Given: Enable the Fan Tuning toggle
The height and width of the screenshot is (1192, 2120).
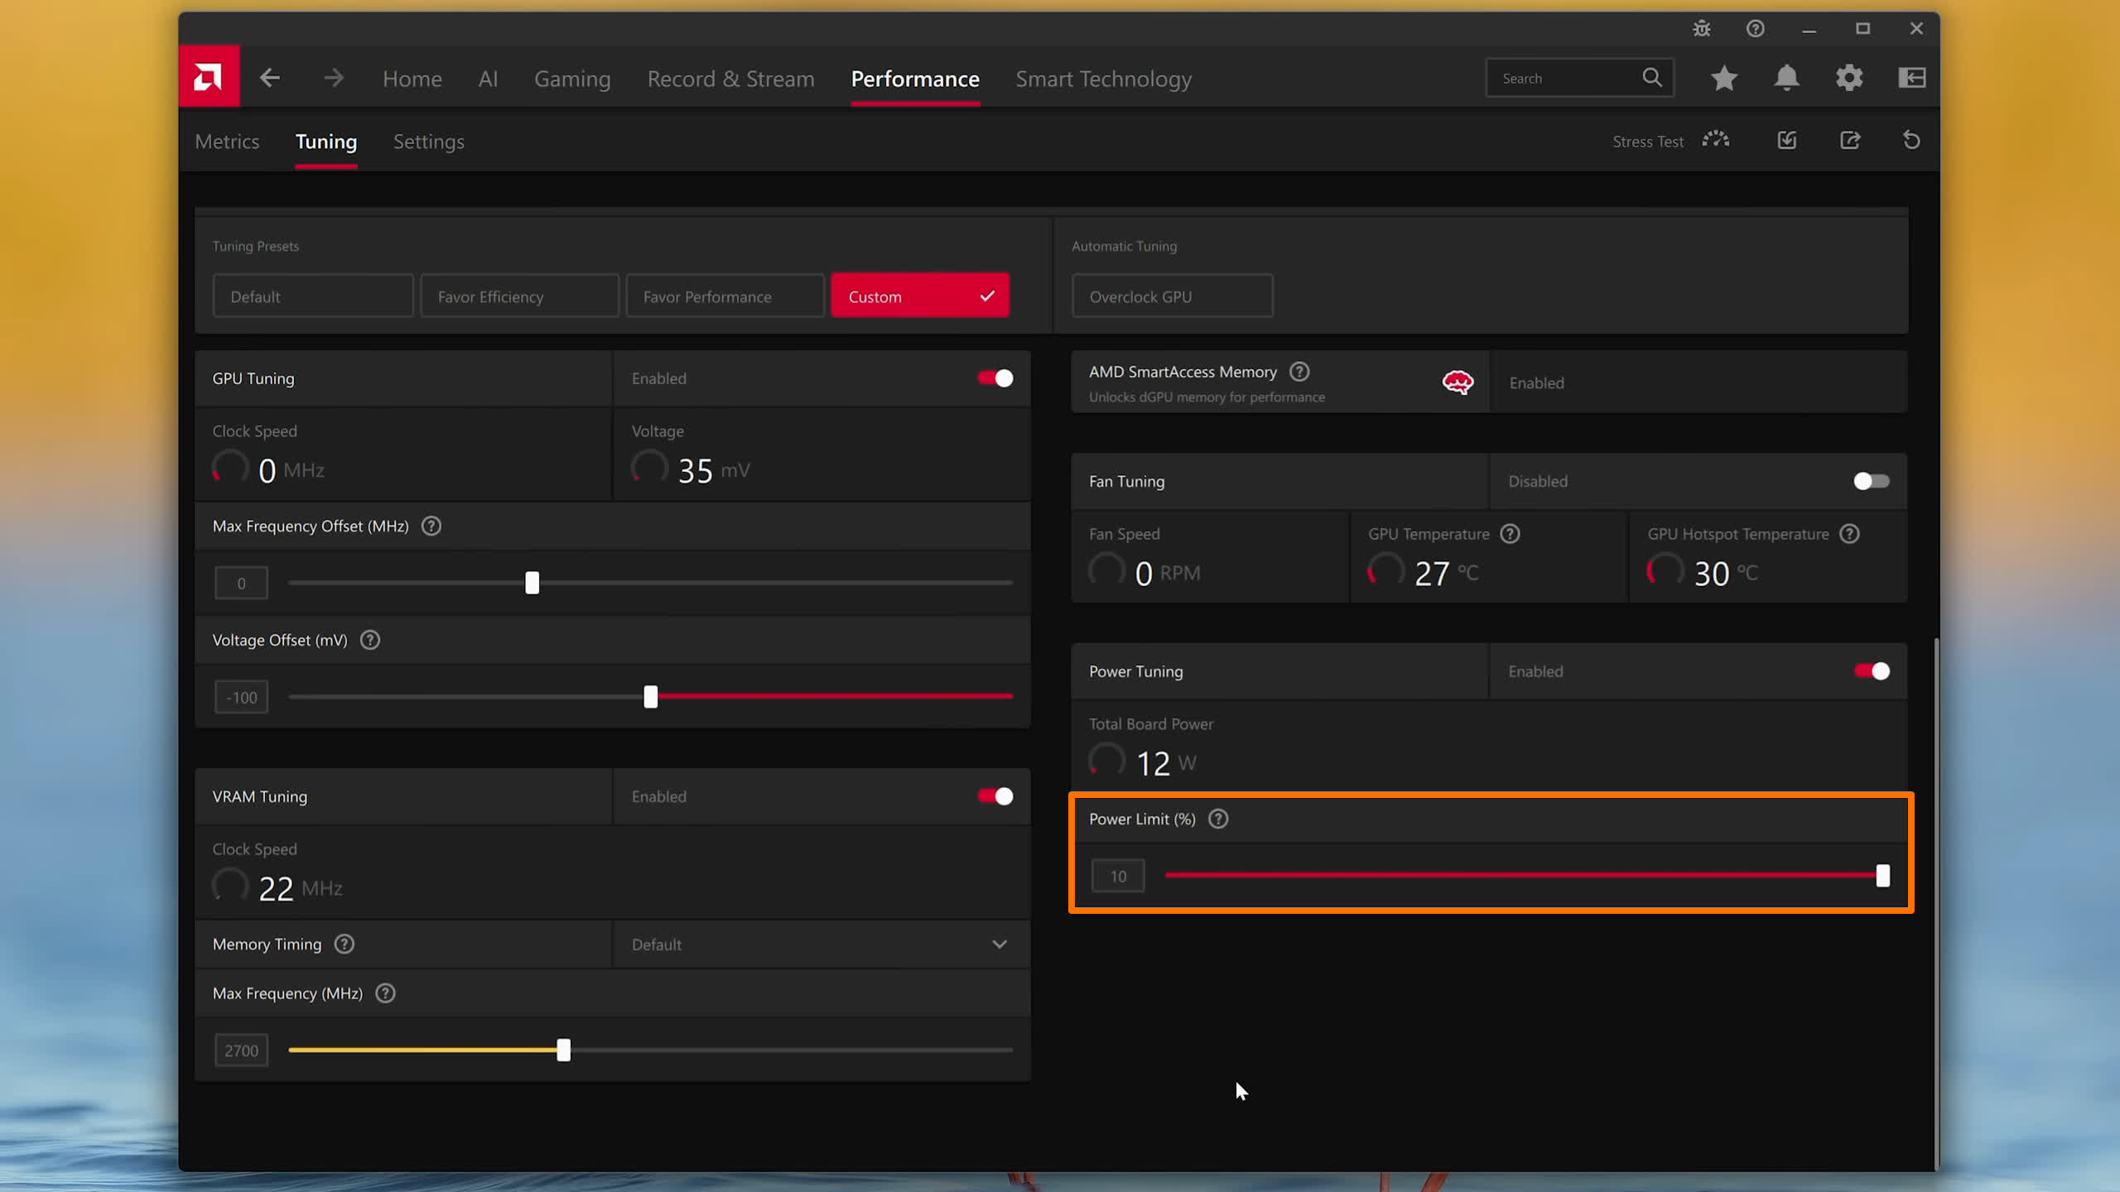Looking at the screenshot, I should [x=1872, y=481].
